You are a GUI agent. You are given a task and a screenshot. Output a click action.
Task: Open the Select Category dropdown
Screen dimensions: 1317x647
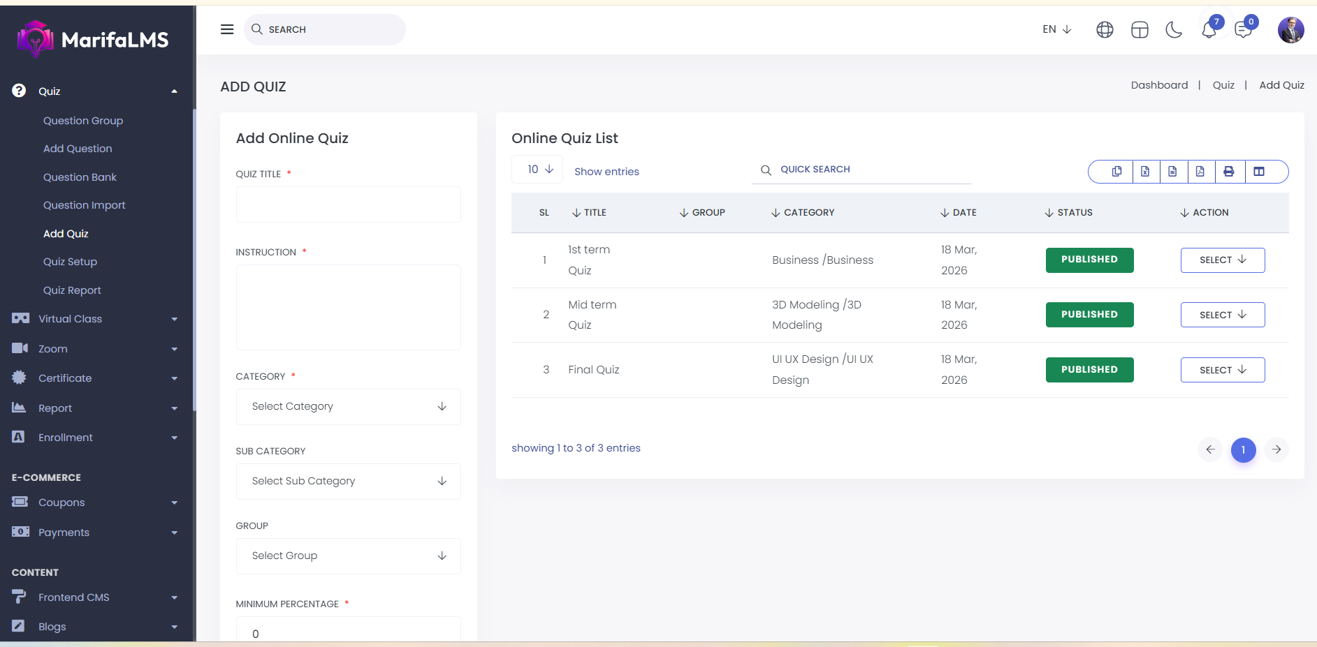[348, 407]
